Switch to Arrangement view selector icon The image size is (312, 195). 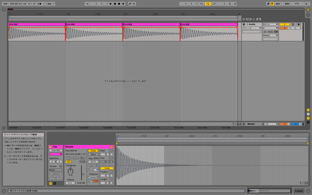coord(308,9)
